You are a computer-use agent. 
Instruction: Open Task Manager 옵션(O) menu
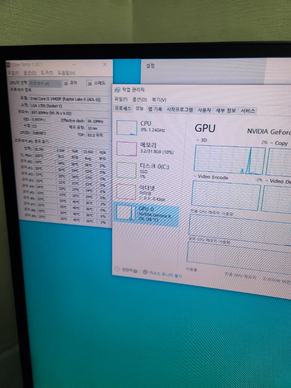click(140, 99)
